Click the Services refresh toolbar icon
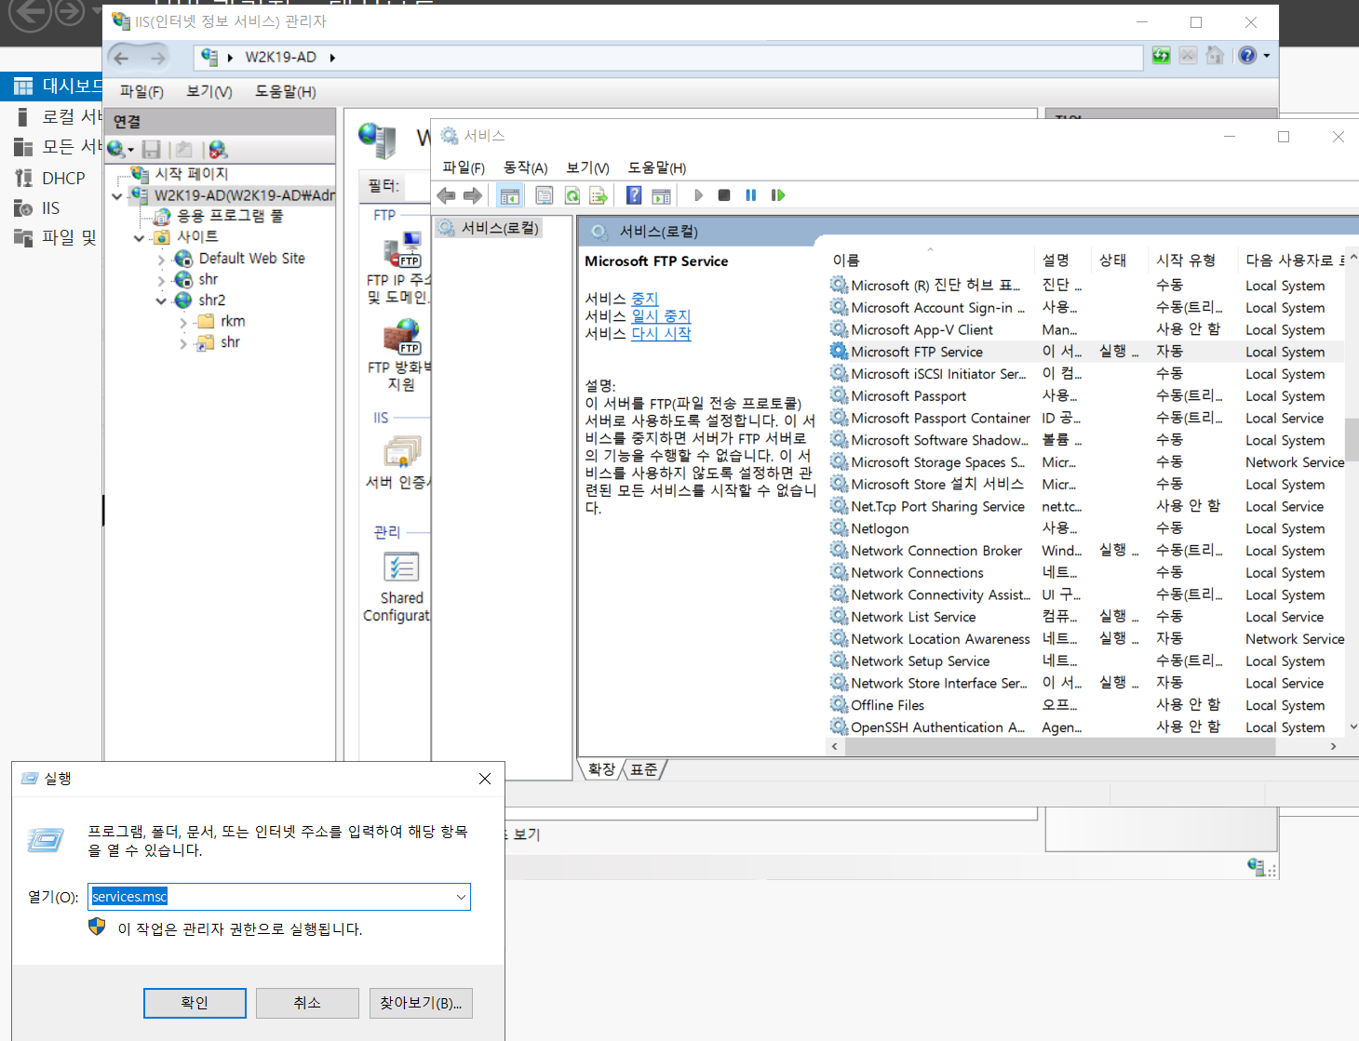1359x1041 pixels. pos(572,195)
